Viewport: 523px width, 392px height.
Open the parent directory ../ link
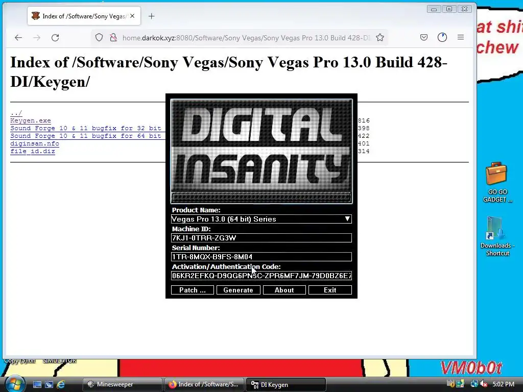[x=16, y=113]
